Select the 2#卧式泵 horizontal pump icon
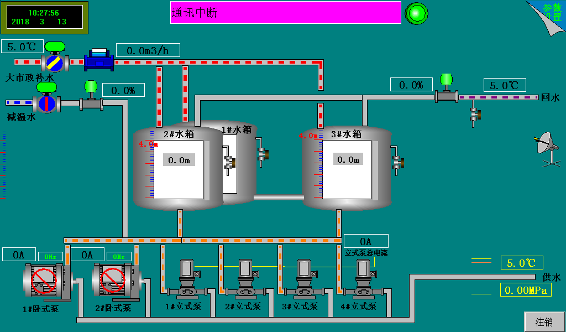 click(x=114, y=281)
